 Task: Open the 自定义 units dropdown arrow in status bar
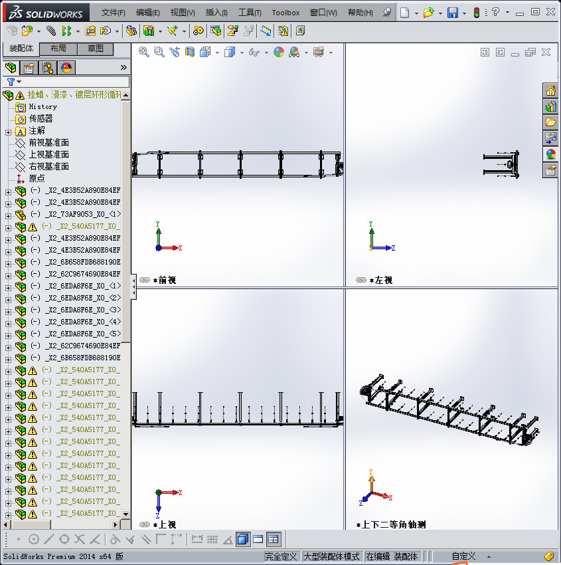[489, 557]
